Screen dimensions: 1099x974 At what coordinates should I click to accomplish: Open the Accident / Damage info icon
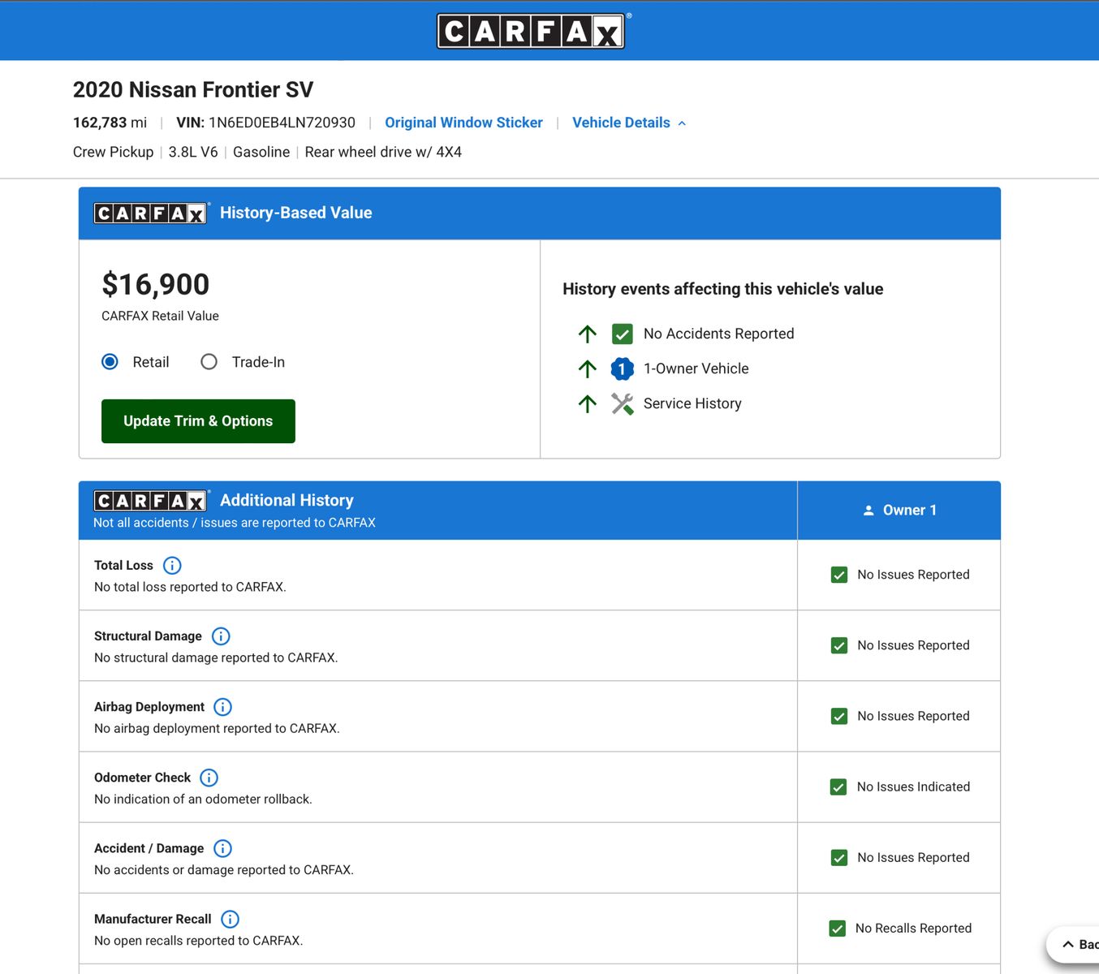click(x=222, y=848)
